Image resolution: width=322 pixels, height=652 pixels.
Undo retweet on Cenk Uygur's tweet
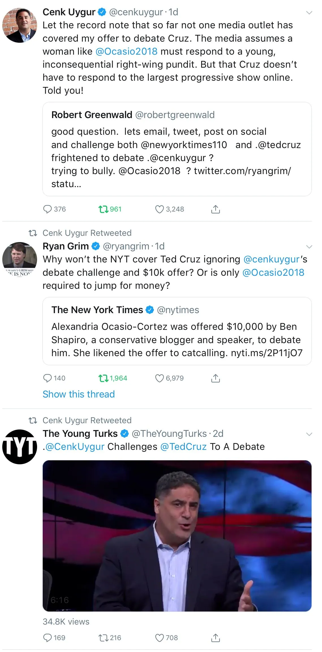click(104, 209)
